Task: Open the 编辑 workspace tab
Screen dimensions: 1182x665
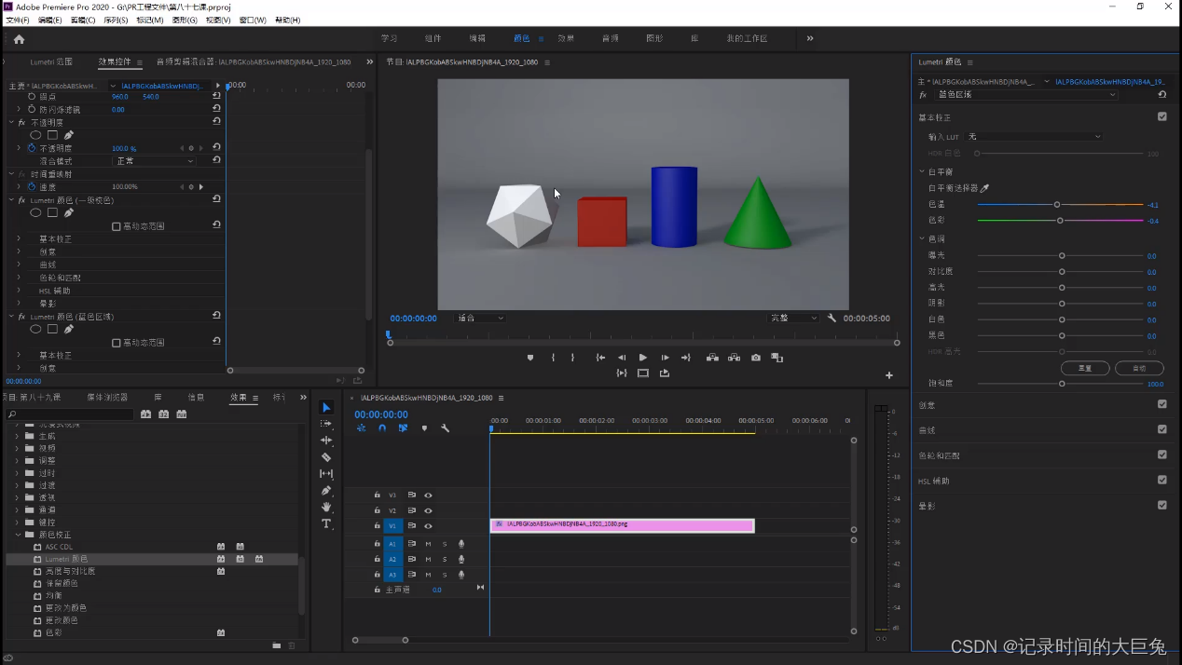Action: (477, 39)
